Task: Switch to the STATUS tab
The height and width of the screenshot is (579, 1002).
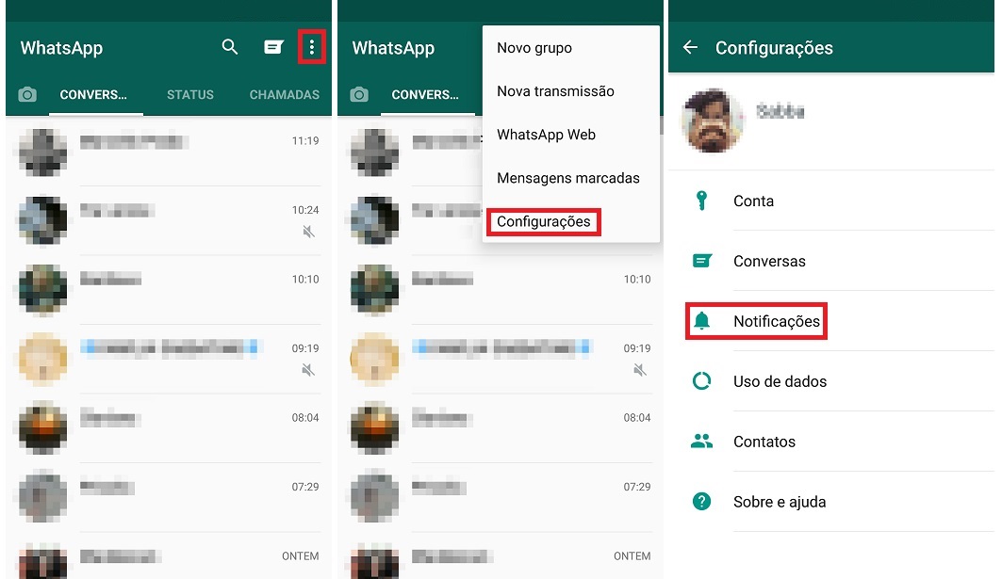Action: coord(189,94)
